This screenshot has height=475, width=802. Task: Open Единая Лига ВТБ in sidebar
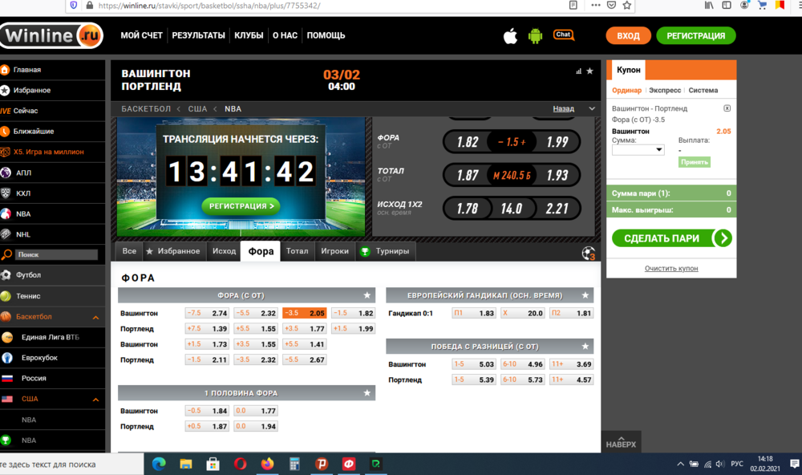[52, 337]
